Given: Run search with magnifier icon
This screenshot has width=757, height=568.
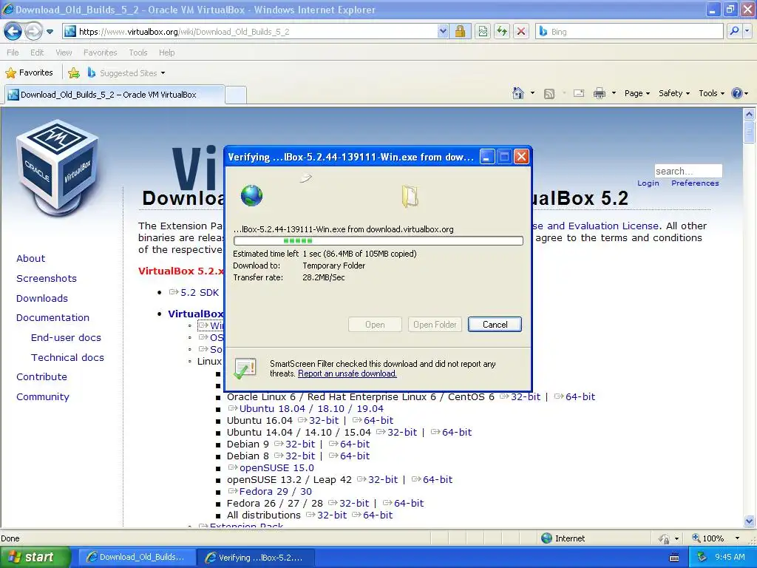Looking at the screenshot, I should pyautogui.click(x=734, y=32).
